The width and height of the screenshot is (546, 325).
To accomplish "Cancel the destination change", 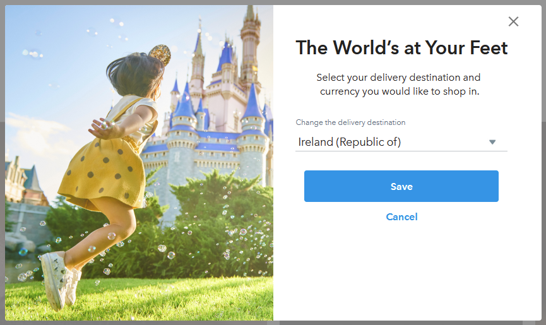I will point(401,217).
